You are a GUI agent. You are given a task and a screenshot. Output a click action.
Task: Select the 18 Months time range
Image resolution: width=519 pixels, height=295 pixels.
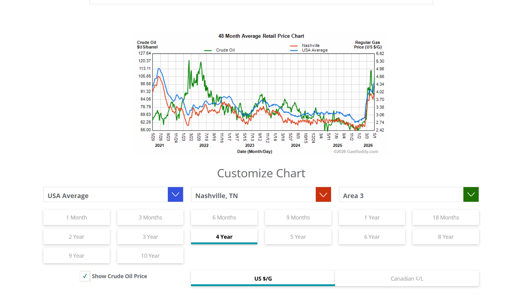446,217
